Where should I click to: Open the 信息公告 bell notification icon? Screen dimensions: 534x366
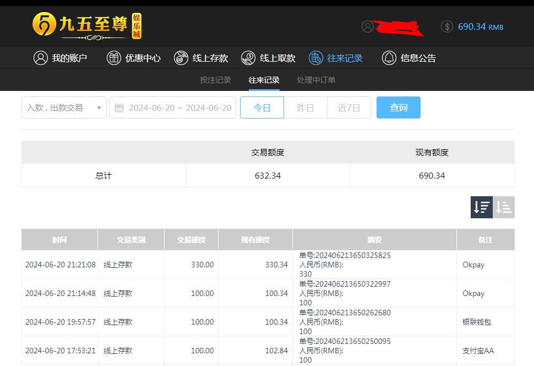pyautogui.click(x=389, y=57)
